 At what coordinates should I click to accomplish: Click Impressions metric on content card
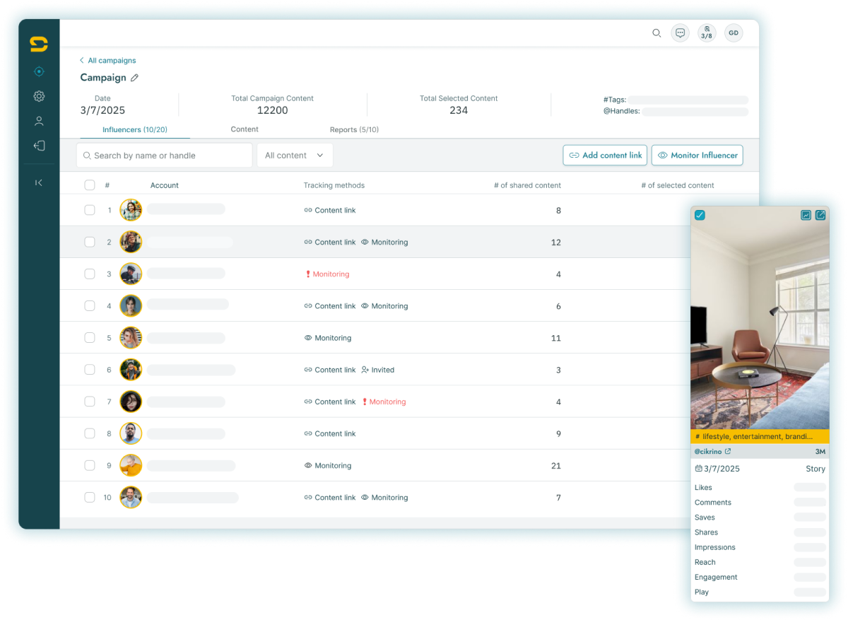(x=715, y=547)
